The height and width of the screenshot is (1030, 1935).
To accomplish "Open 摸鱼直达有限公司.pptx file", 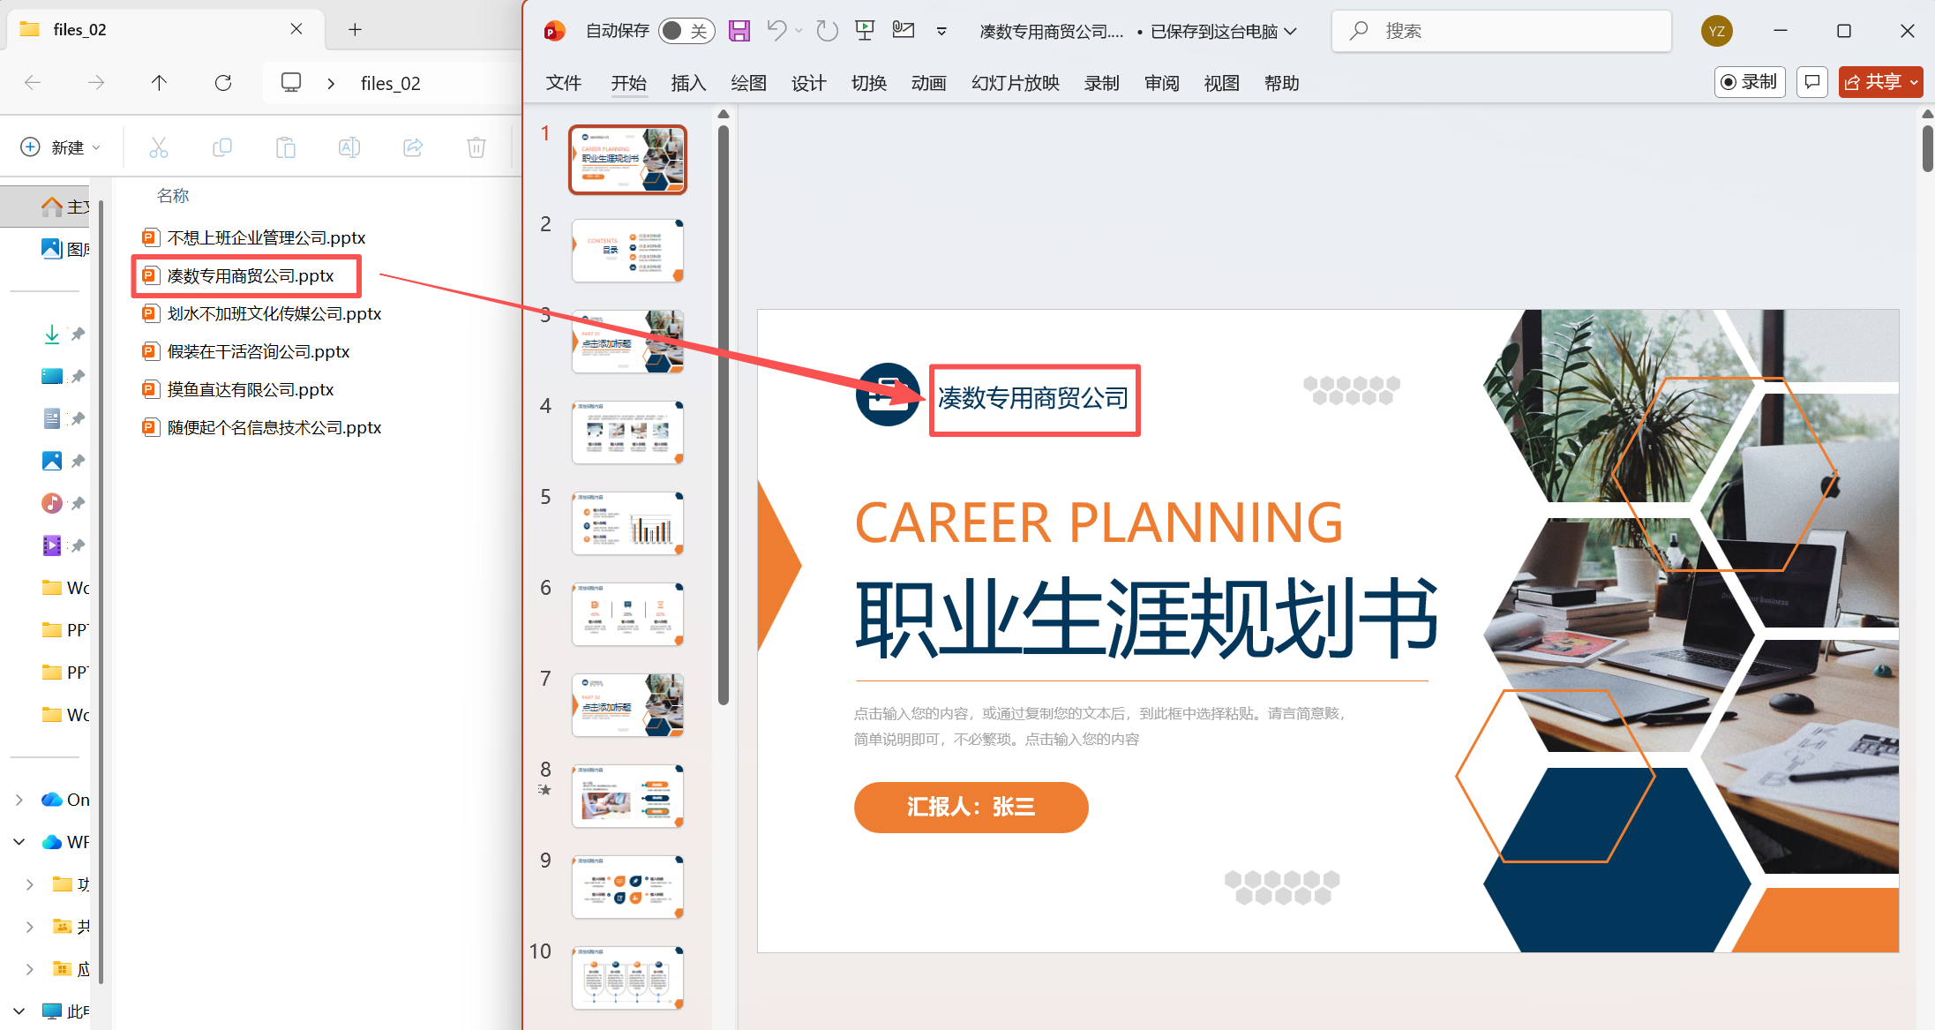I will point(250,388).
